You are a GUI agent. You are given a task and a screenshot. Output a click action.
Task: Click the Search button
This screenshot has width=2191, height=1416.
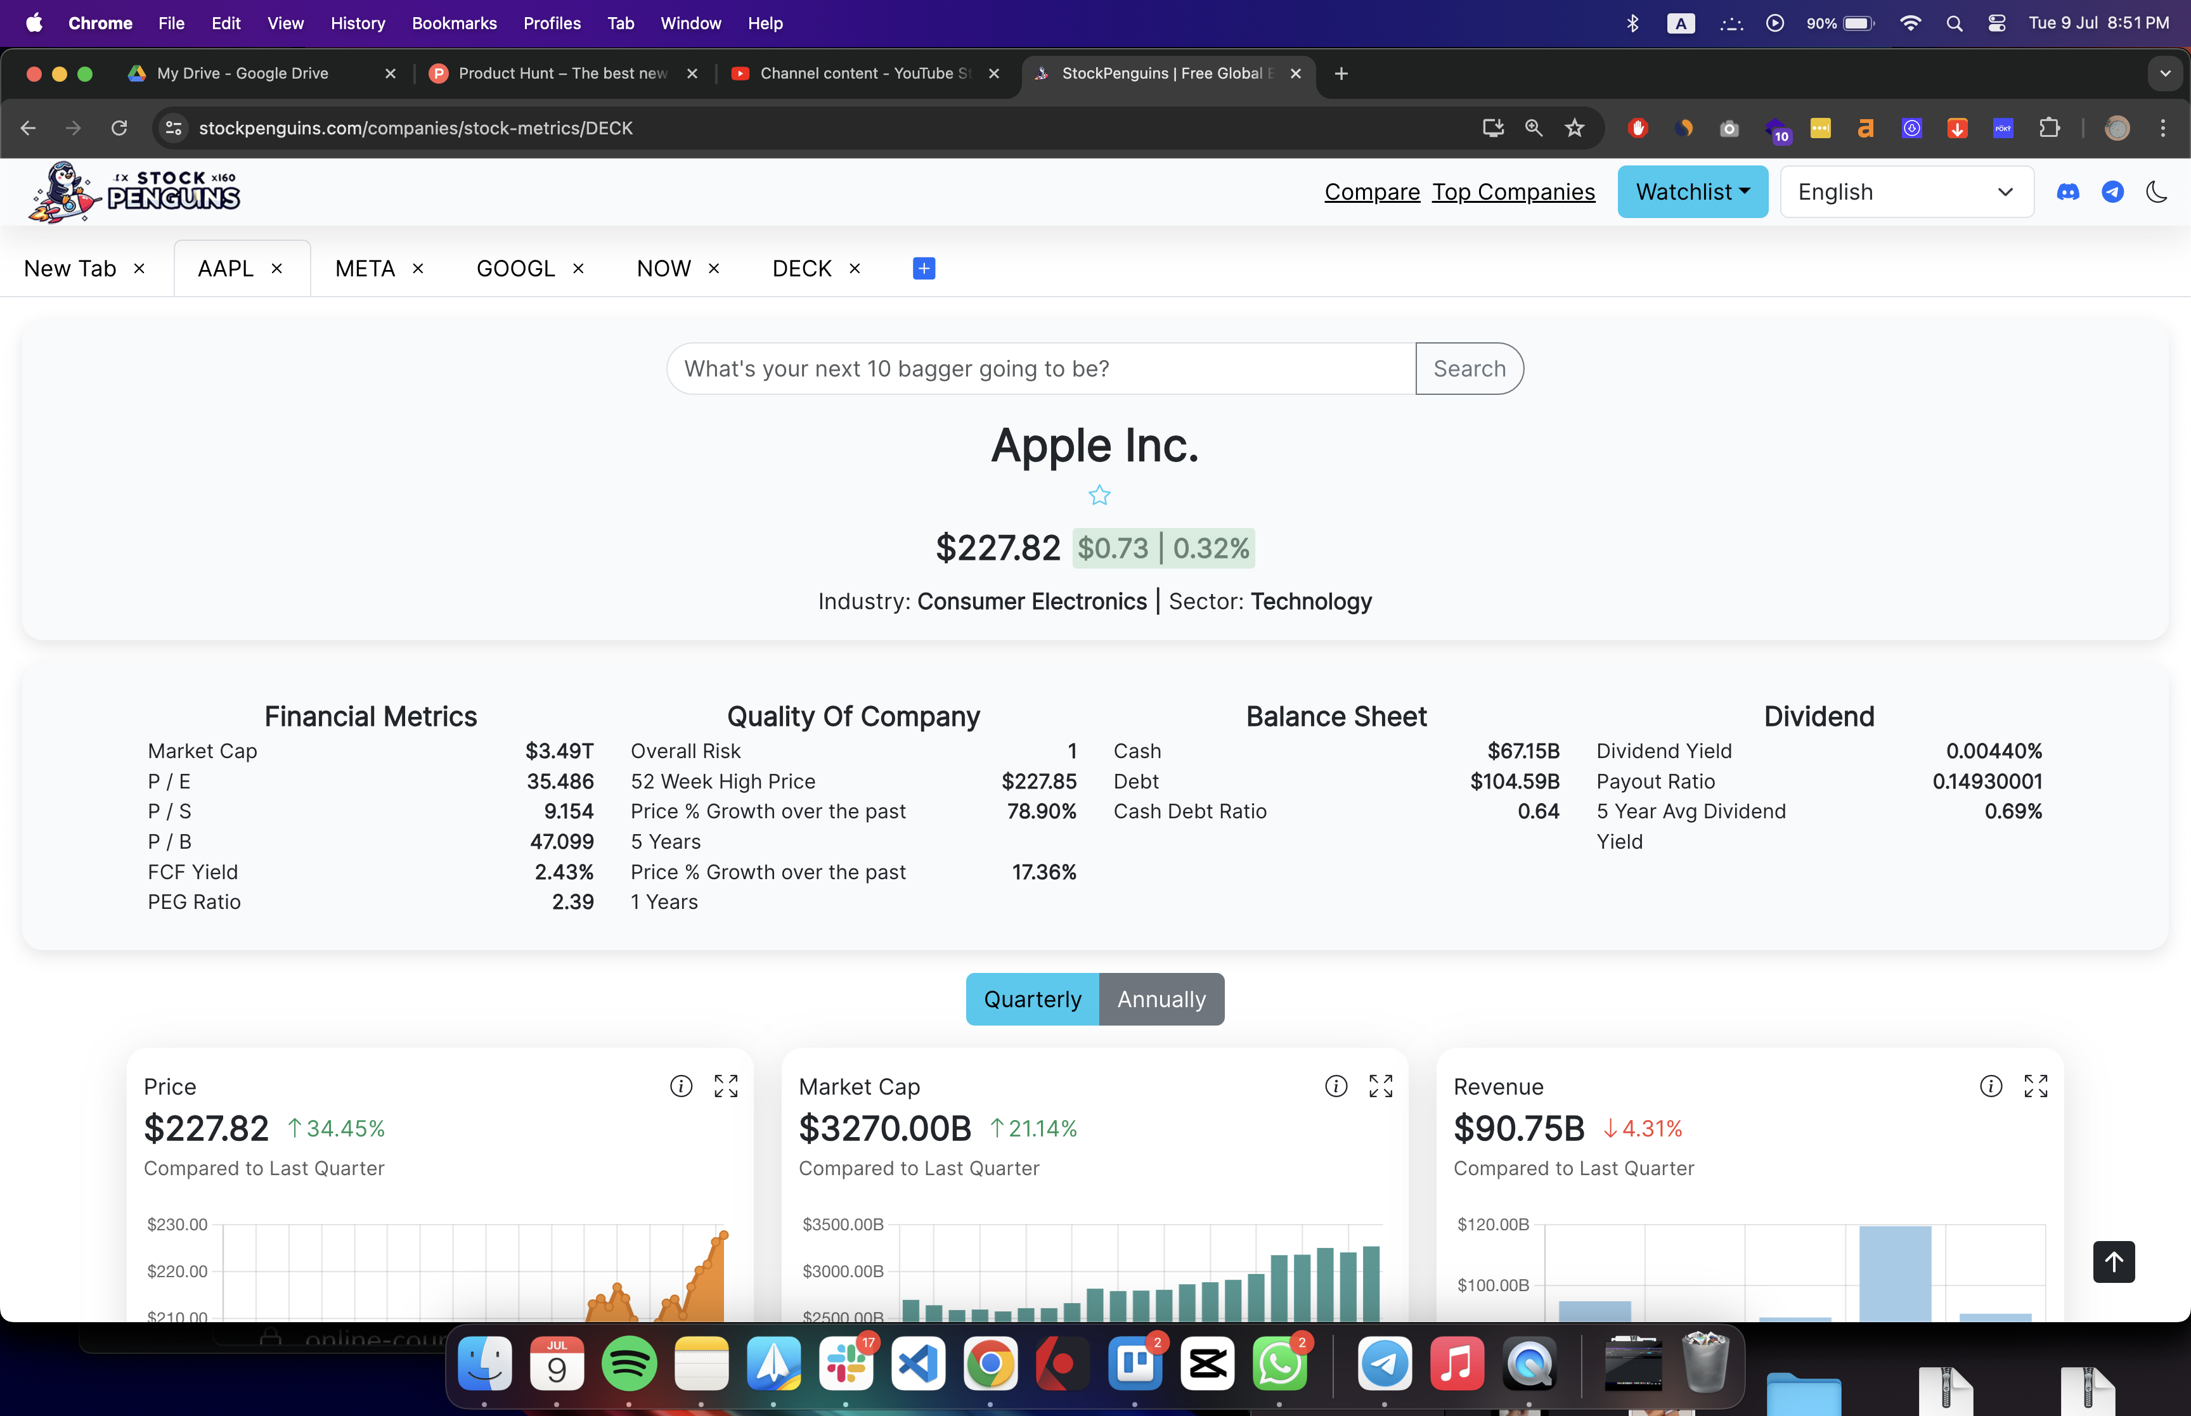[x=1470, y=369]
